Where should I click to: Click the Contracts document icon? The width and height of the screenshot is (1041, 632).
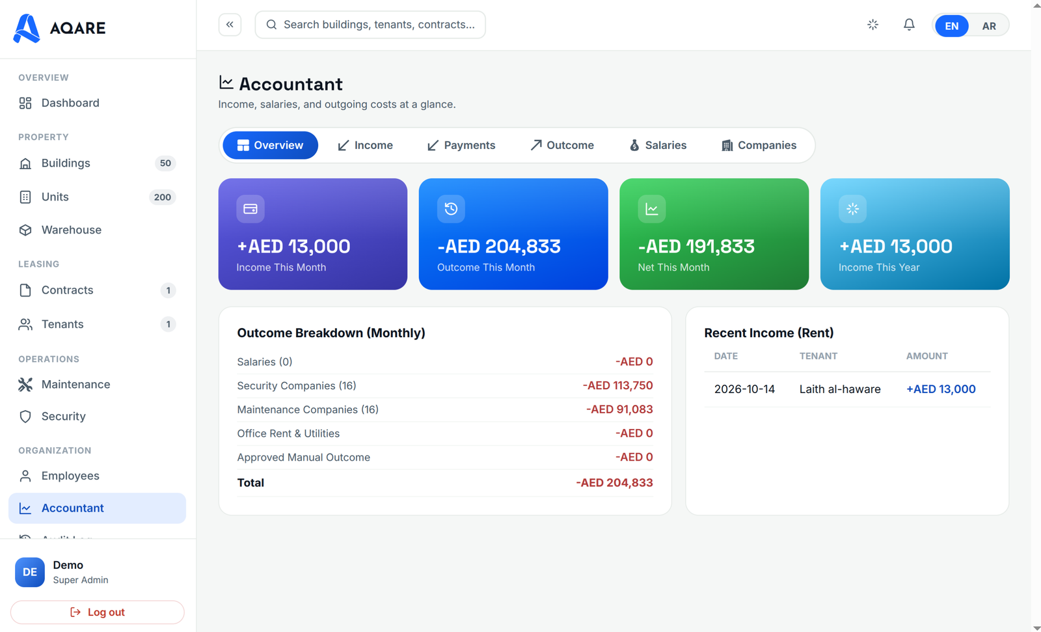tap(25, 290)
